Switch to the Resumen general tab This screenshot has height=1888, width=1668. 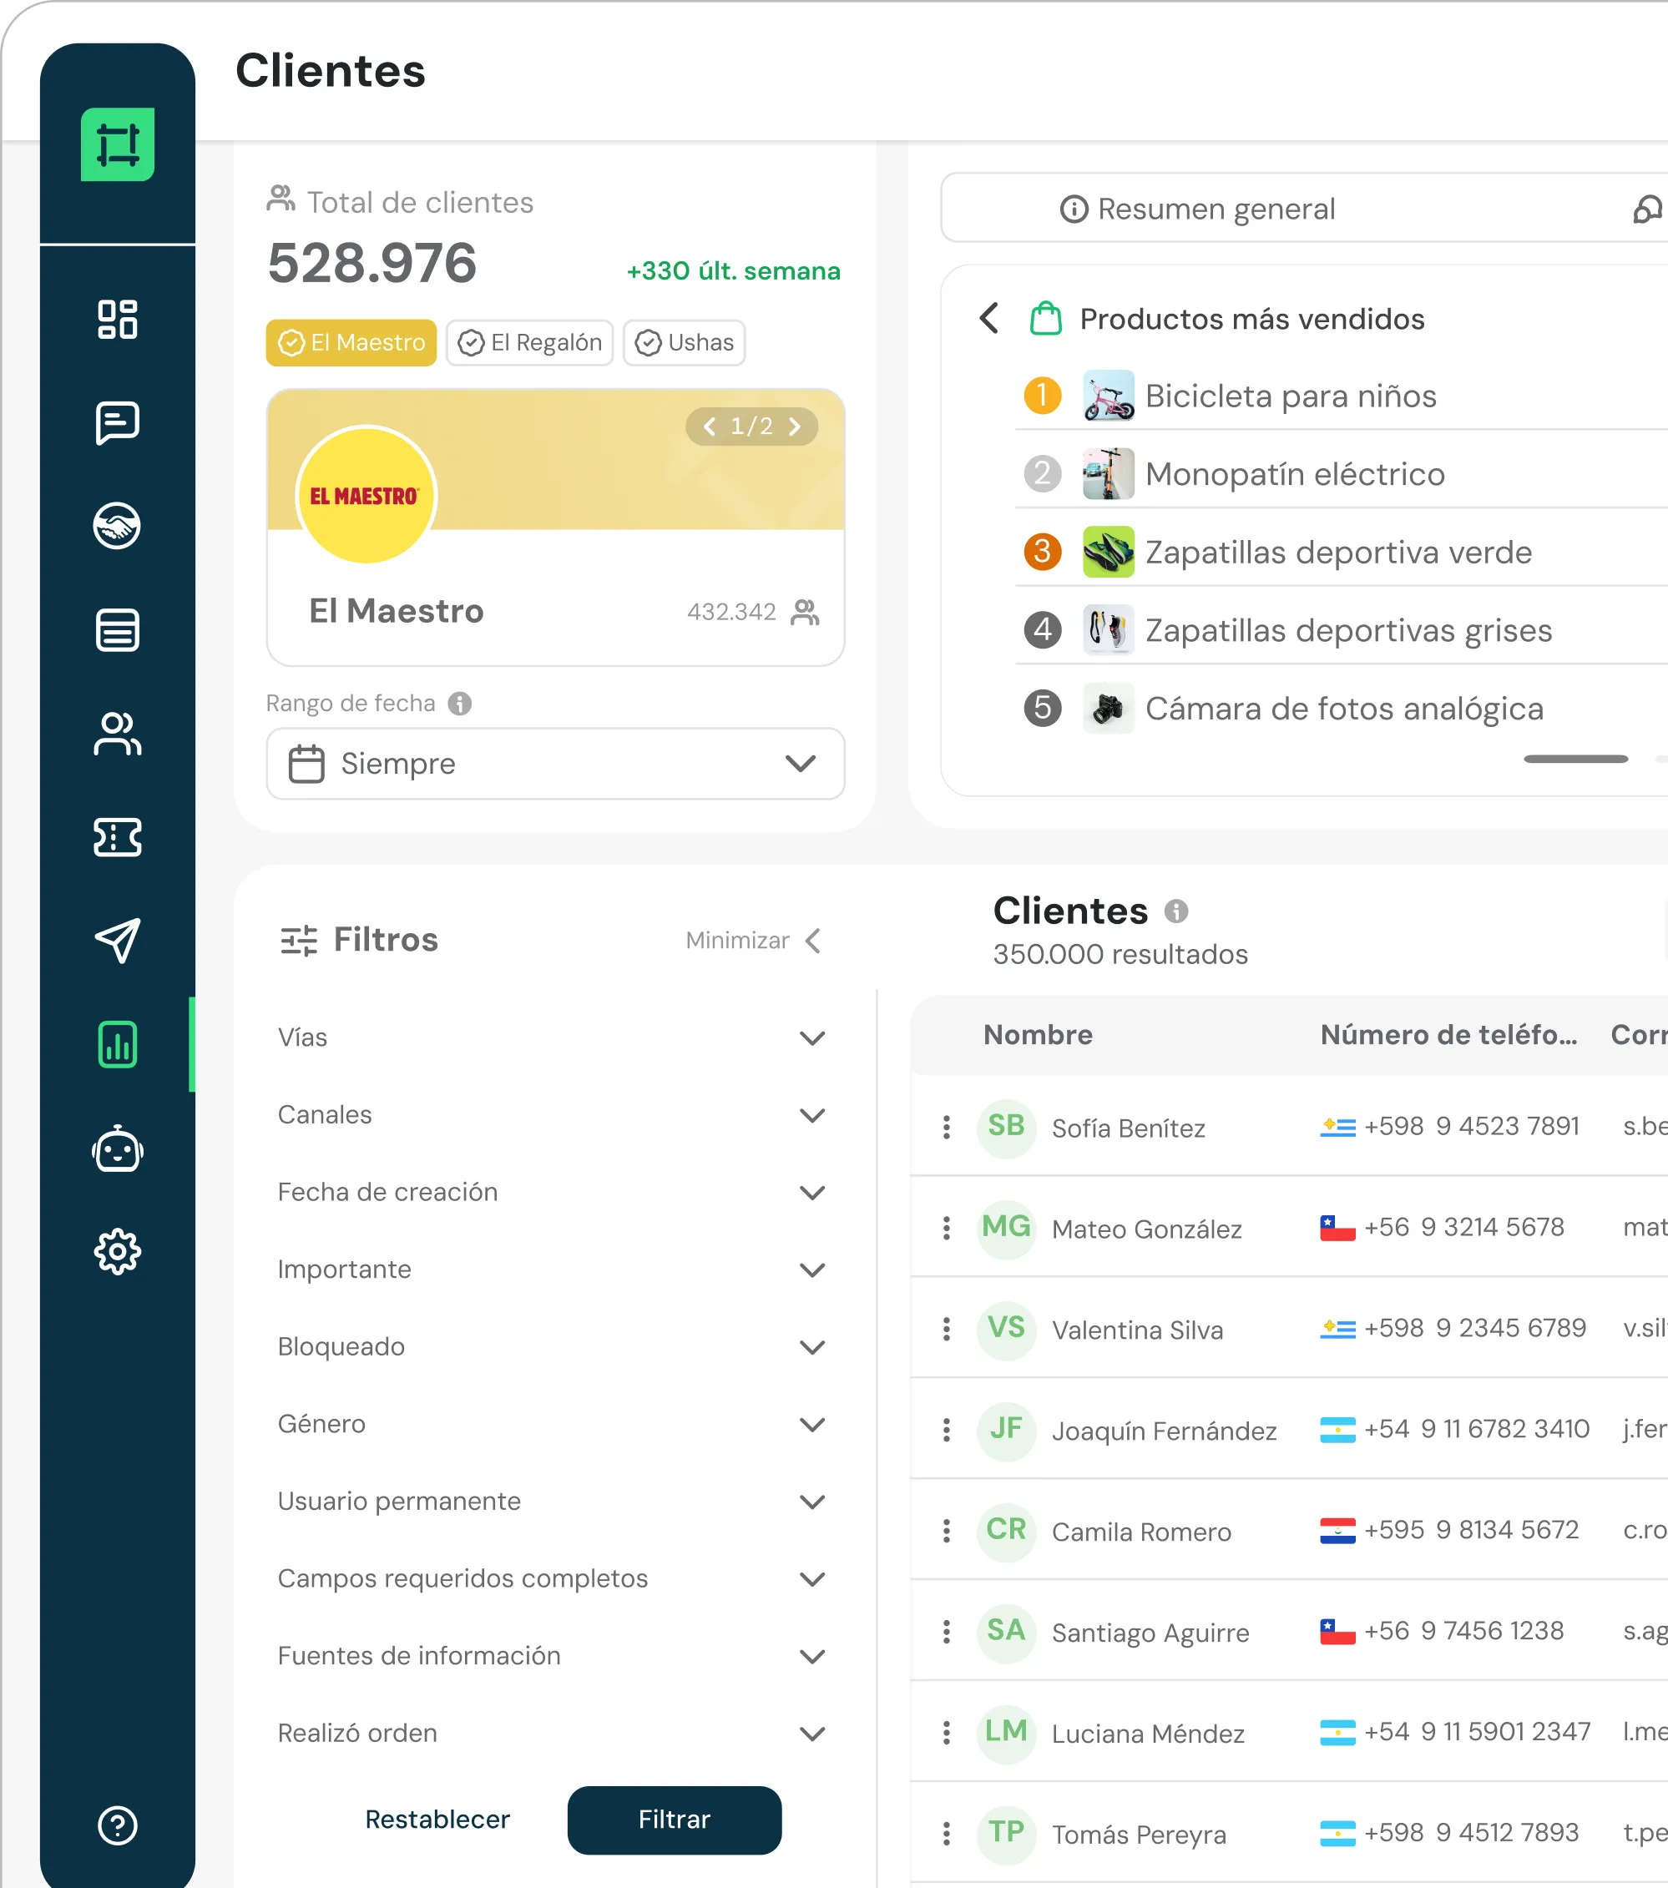[x=1198, y=209]
